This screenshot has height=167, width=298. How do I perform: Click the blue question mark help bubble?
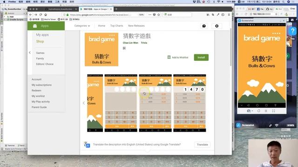tap(293, 31)
